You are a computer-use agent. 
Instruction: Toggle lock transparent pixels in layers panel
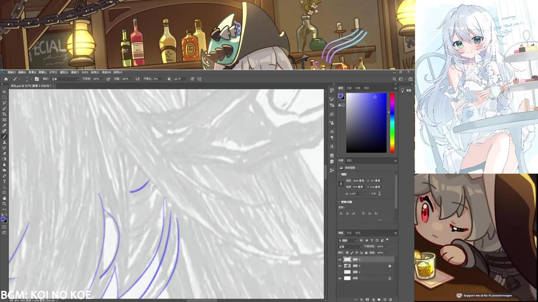(x=347, y=253)
